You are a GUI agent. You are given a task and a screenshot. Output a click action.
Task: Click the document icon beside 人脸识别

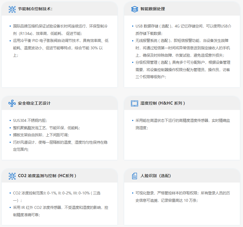point(134,176)
